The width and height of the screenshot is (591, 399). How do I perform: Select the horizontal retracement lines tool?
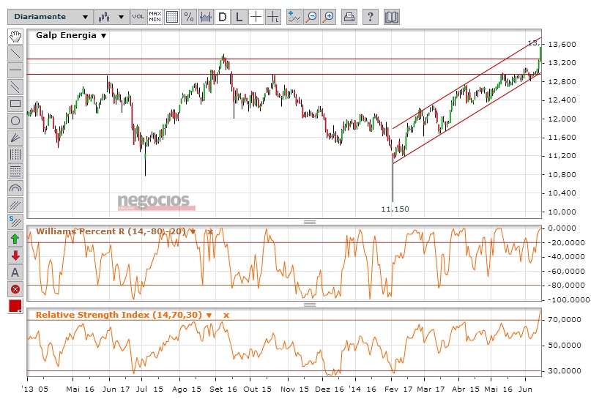[x=15, y=171]
